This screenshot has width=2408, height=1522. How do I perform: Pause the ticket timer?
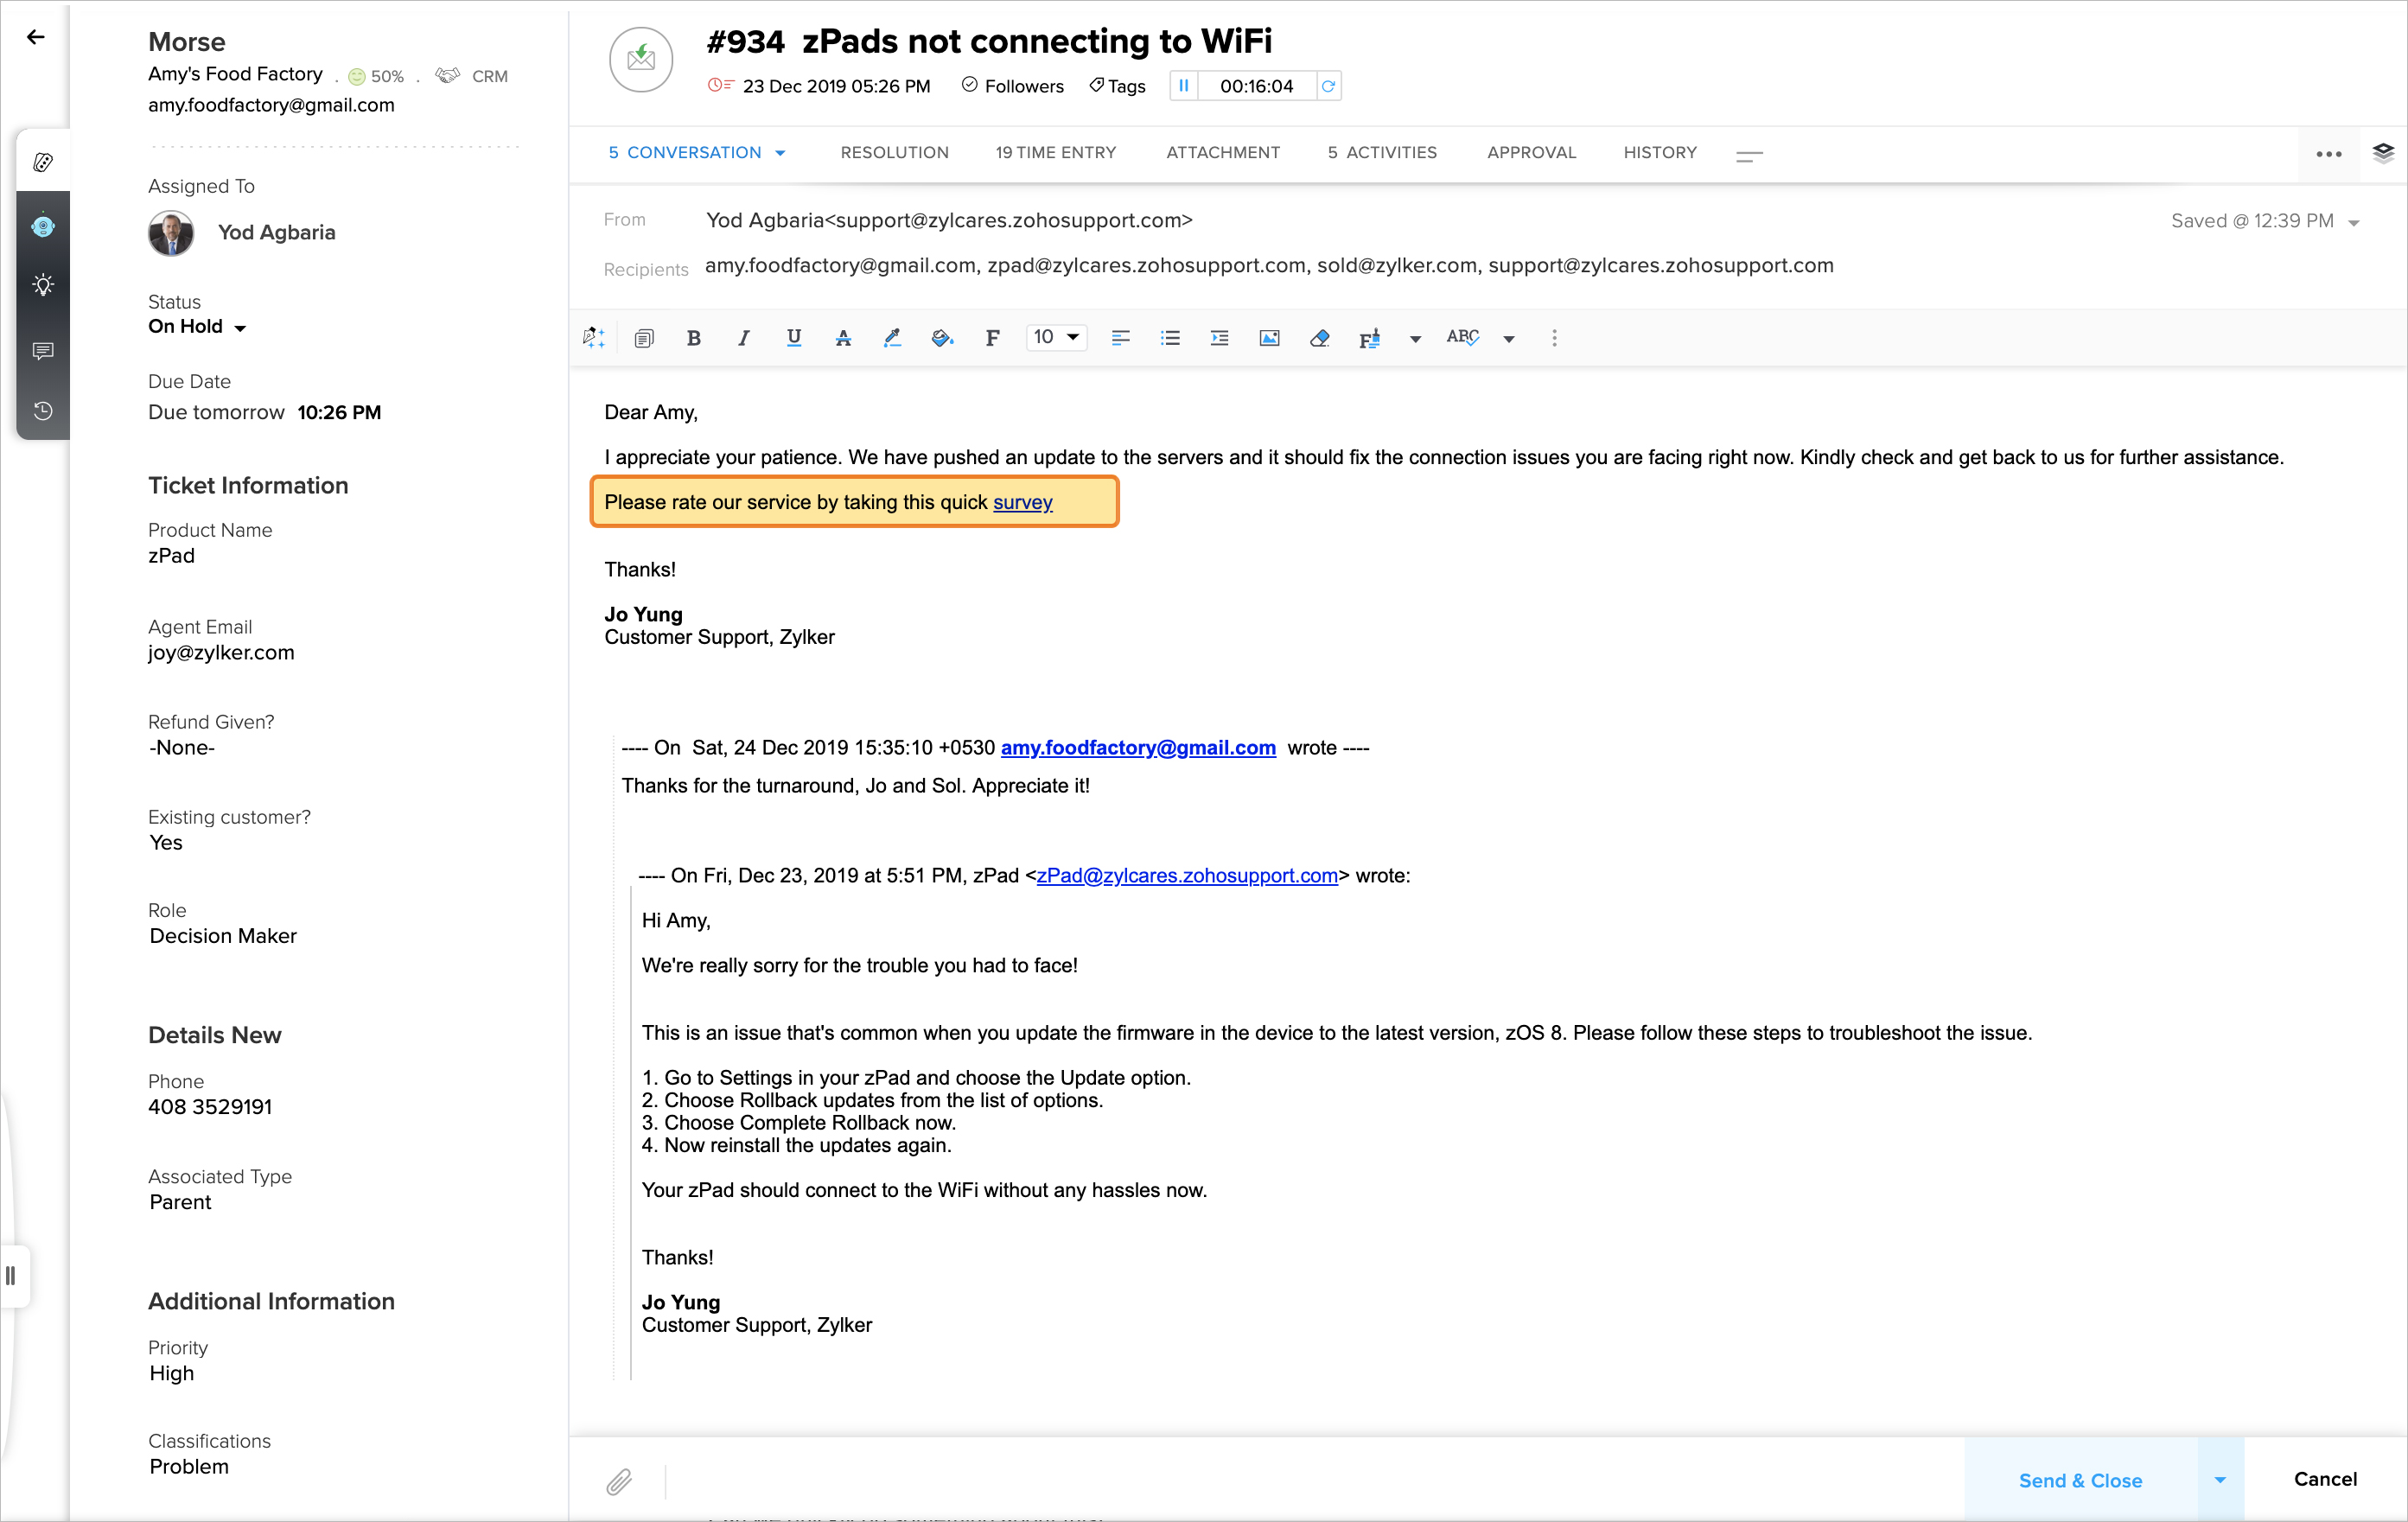[1184, 86]
